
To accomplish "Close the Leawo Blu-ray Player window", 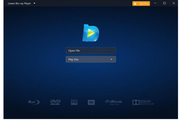I will [174, 3].
